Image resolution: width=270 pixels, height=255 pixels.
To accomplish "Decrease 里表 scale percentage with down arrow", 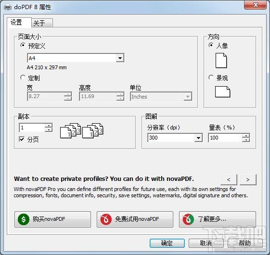I will tap(246, 140).
